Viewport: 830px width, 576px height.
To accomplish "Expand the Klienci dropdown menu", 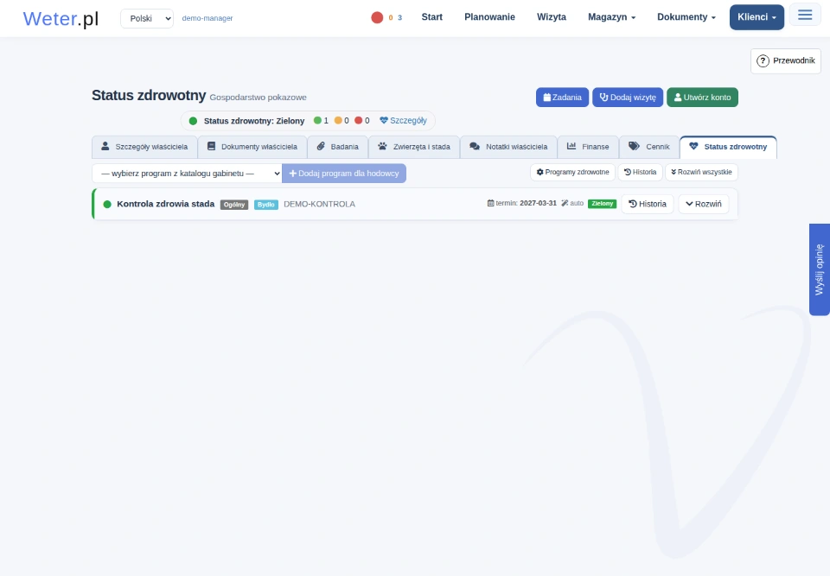I will coord(757,17).
